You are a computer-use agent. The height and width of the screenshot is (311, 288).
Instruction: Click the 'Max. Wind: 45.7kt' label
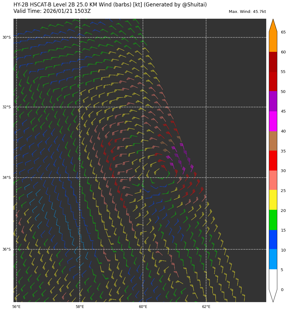click(247, 12)
